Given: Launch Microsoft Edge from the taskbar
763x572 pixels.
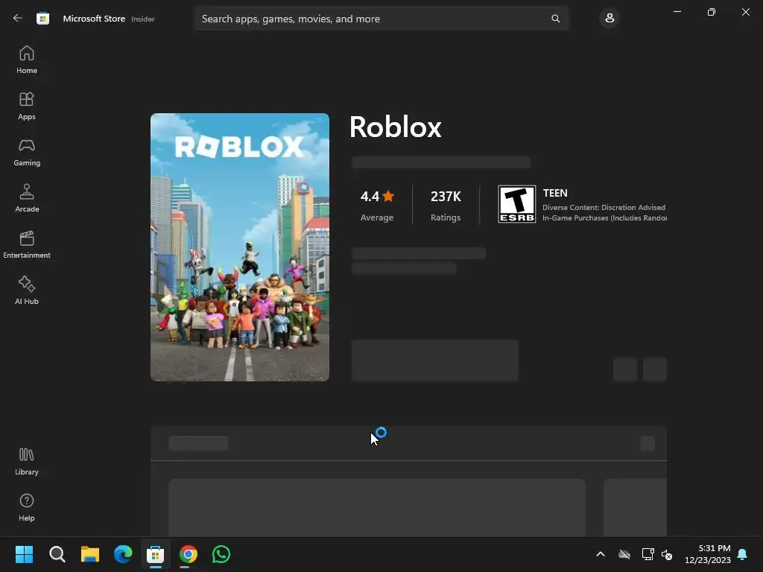Looking at the screenshot, I should tap(123, 554).
